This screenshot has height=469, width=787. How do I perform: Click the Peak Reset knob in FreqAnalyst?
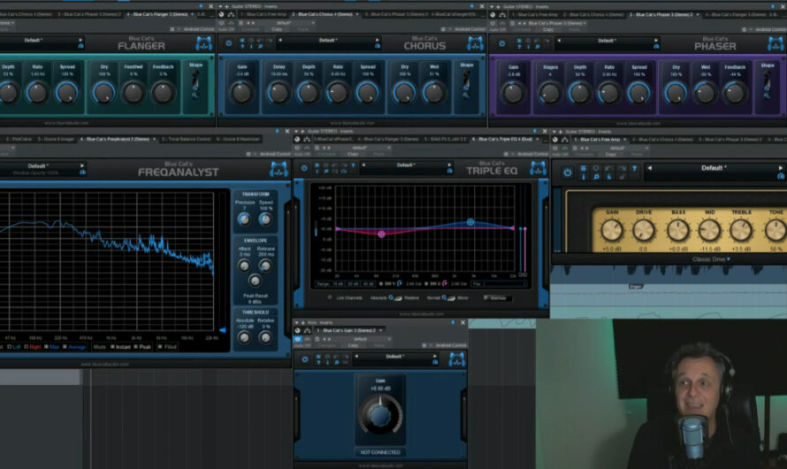255,281
